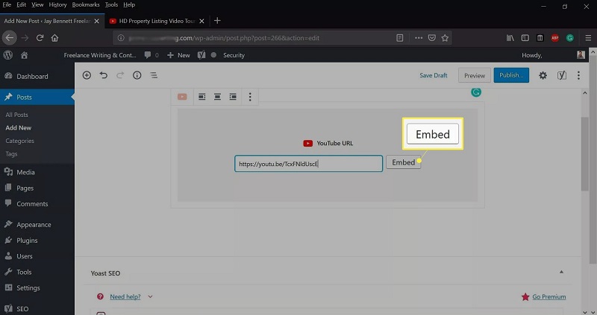Click Adblock Plus extension icon
The width and height of the screenshot is (597, 315).
pyautogui.click(x=555, y=38)
